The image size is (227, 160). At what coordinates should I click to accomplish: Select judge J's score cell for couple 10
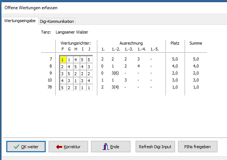[88, 80]
